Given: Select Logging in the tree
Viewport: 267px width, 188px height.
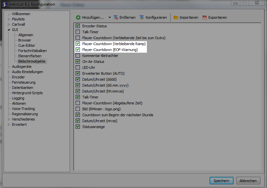Looking at the screenshot, I should pyautogui.click(x=18, y=98).
